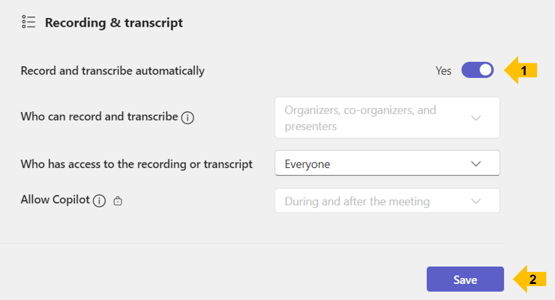Viewport: 555px width, 300px height.
Task: Save the meeting options
Action: coord(465,279)
